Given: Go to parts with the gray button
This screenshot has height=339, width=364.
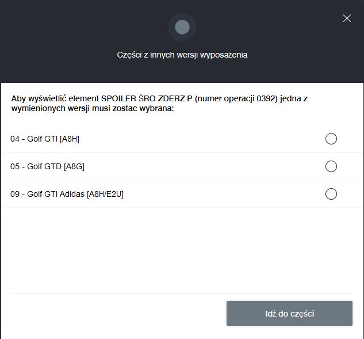Looking at the screenshot, I should pos(289,314).
